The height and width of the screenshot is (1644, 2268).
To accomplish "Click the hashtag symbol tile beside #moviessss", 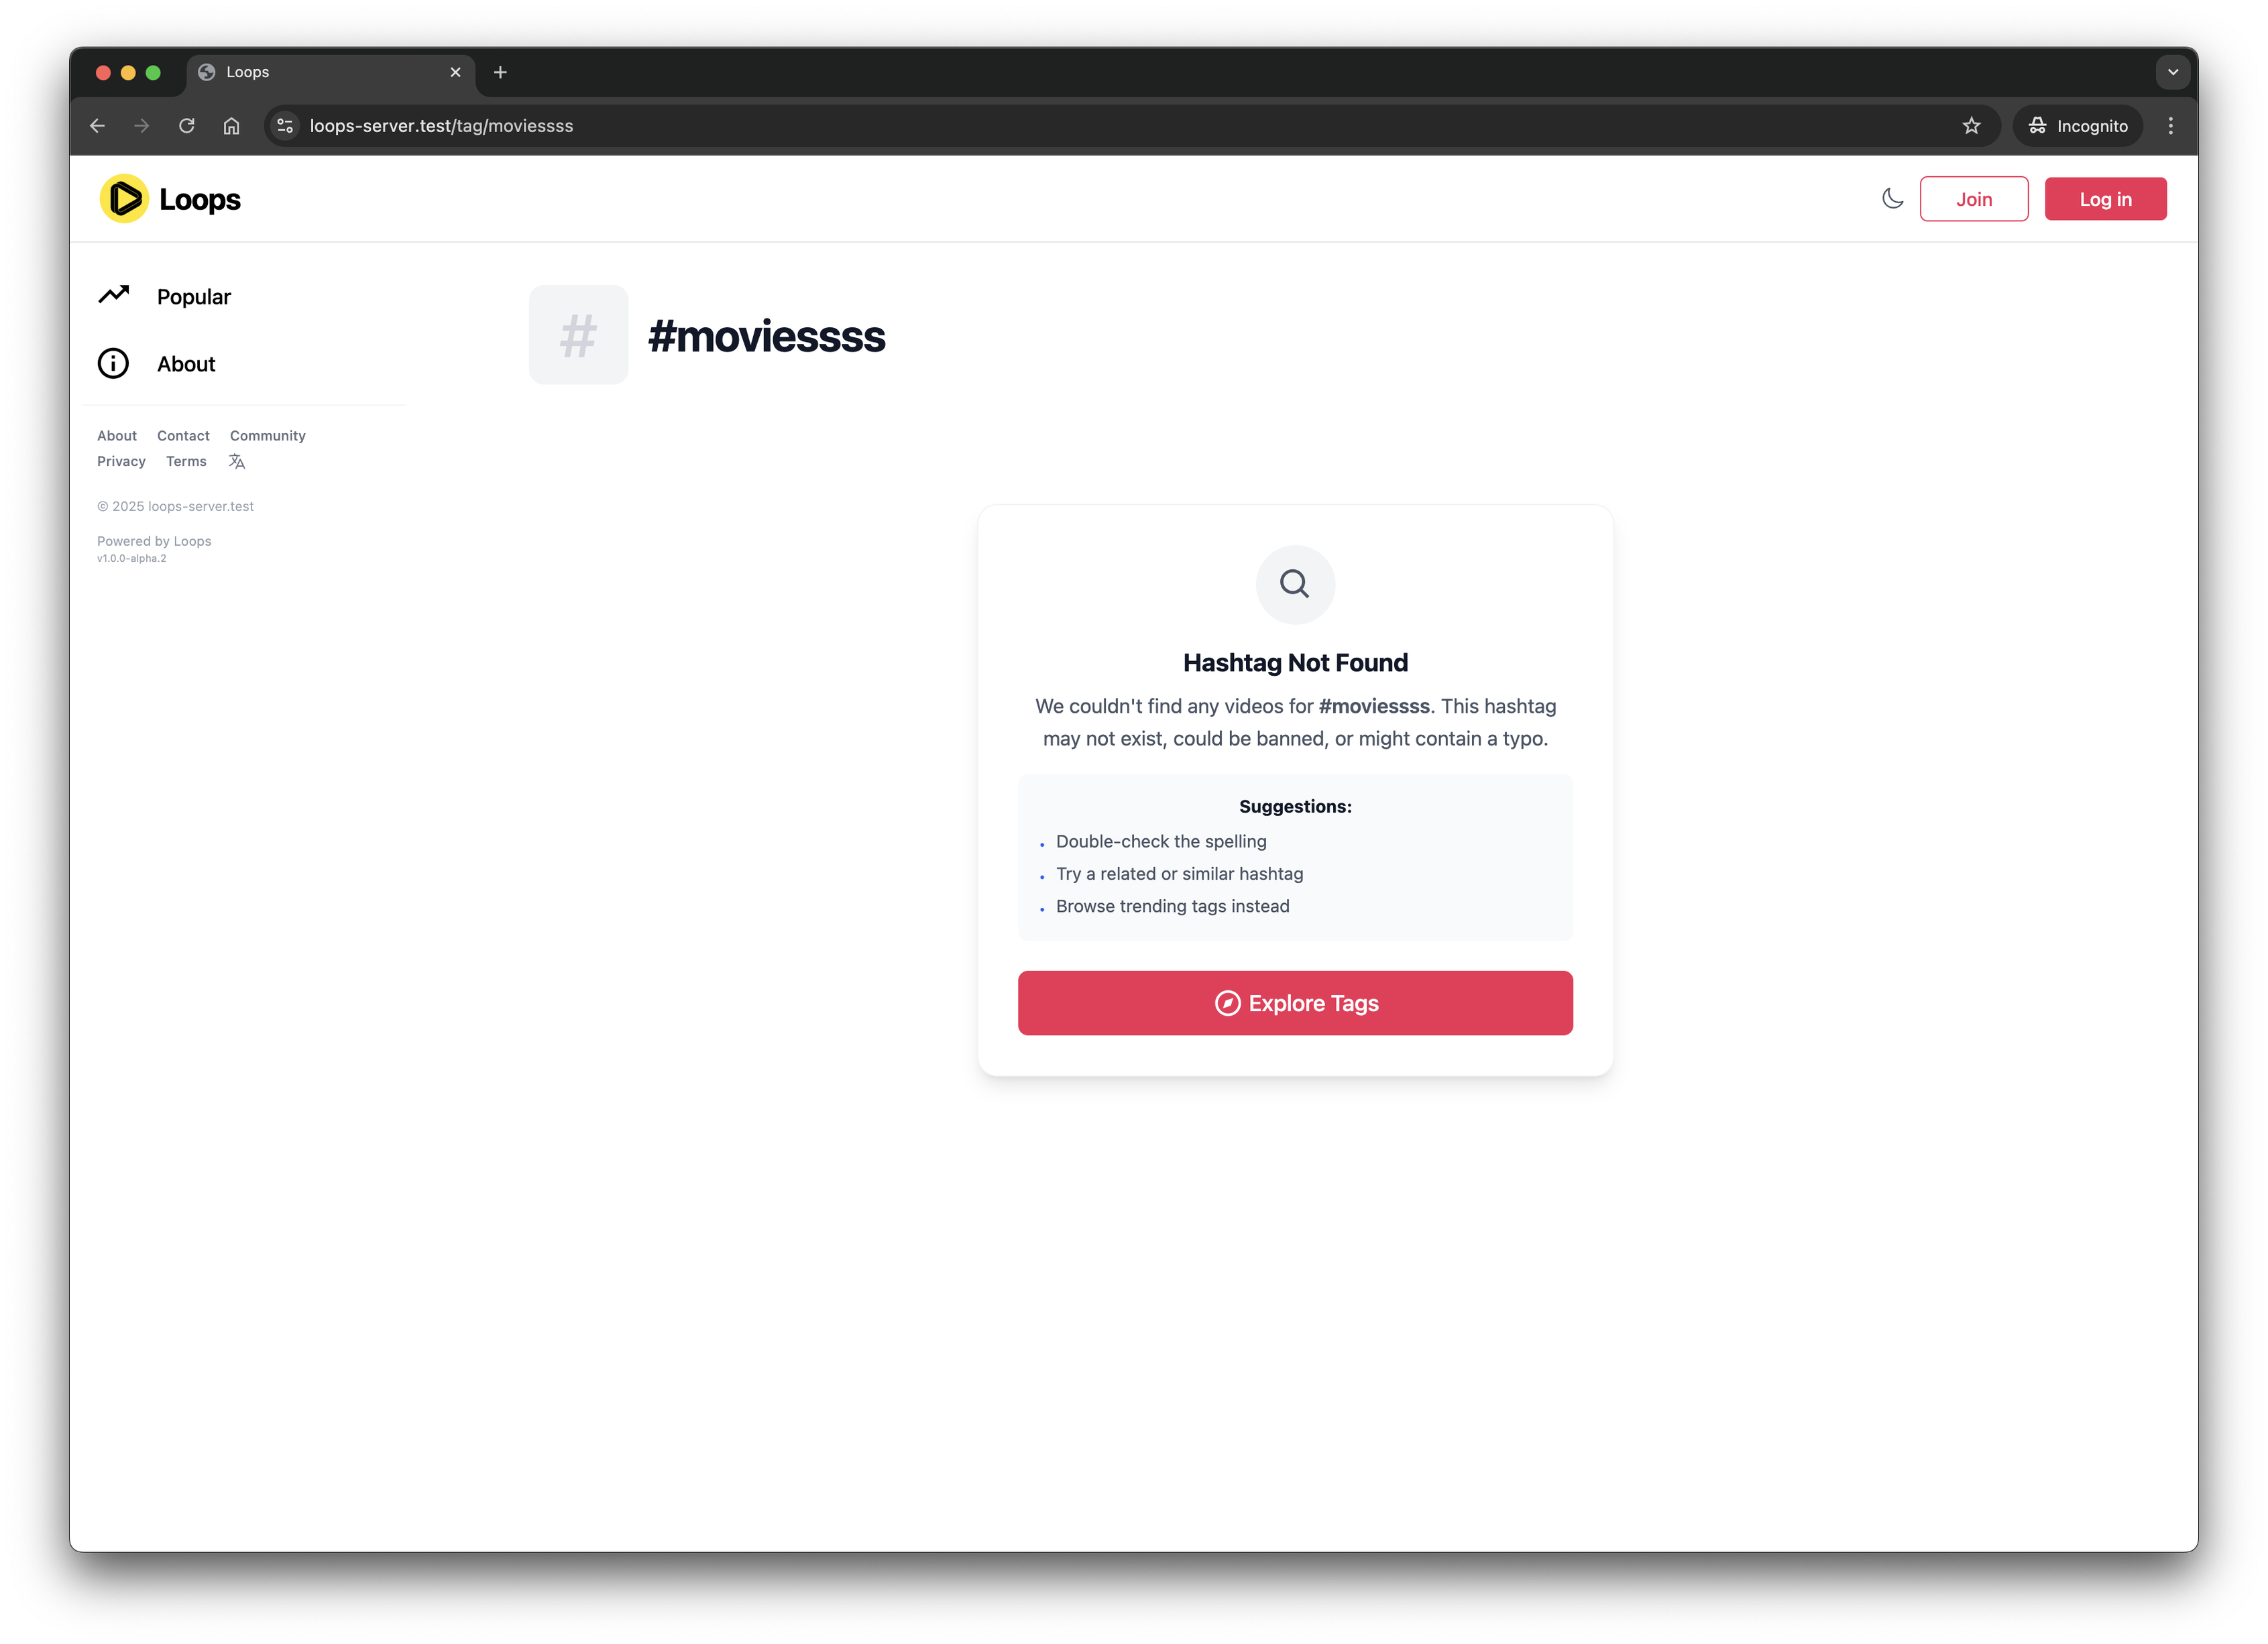I will pyautogui.click(x=578, y=335).
